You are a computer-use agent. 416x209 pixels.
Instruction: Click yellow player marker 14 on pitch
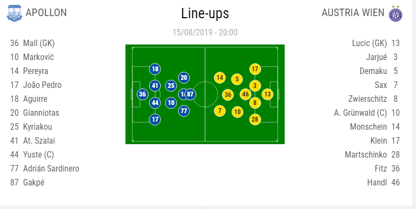[x=220, y=78]
